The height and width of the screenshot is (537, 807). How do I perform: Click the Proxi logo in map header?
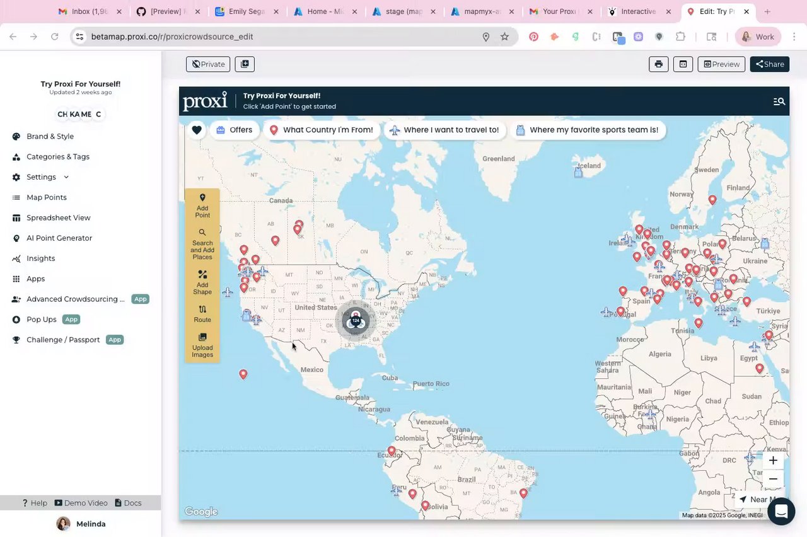click(x=205, y=101)
